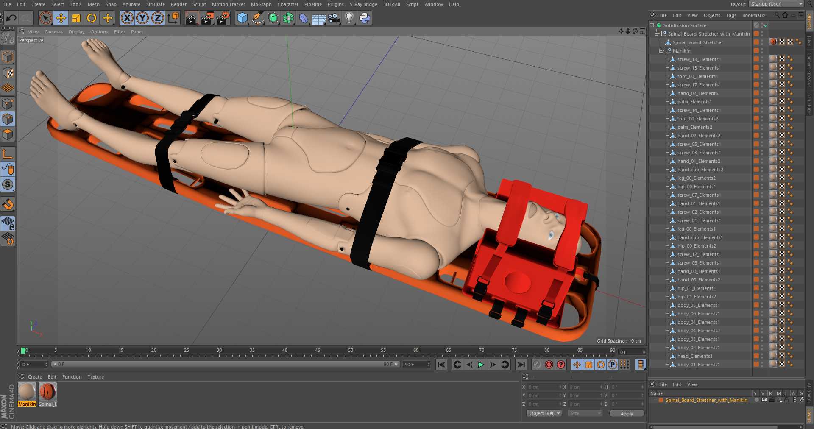Open Material Manager Create menu

35,377
